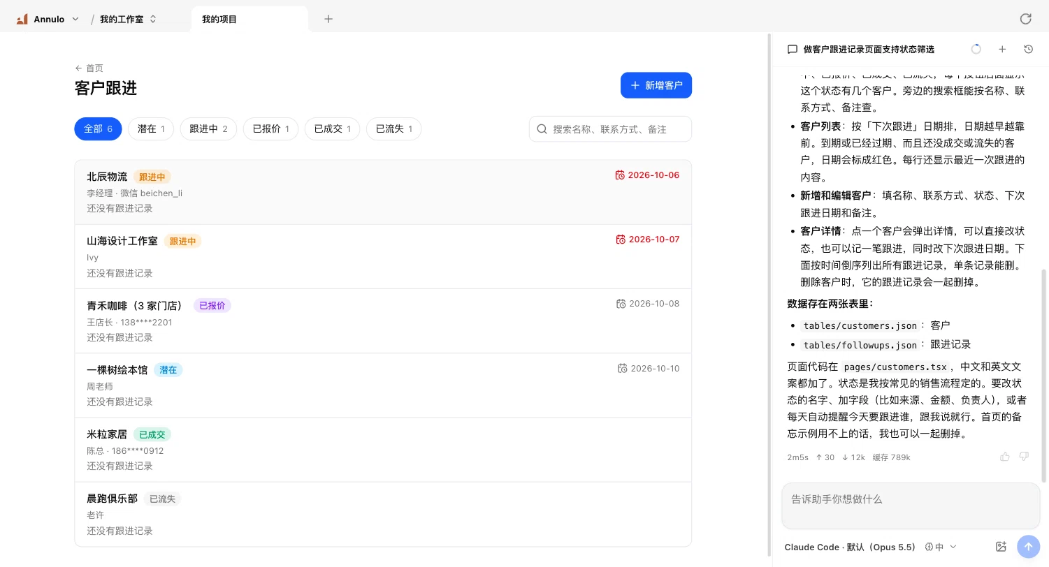
Task: Click the 跟进中 badge on 北辰物流
Action: 152,177
